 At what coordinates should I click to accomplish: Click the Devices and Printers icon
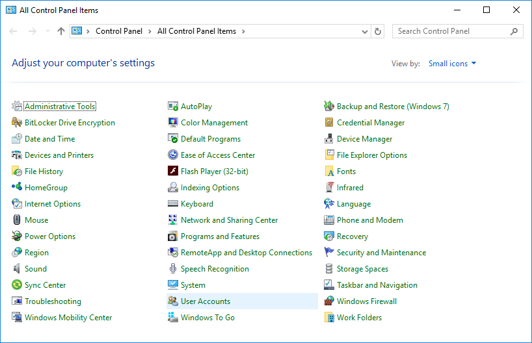pyautogui.click(x=17, y=155)
